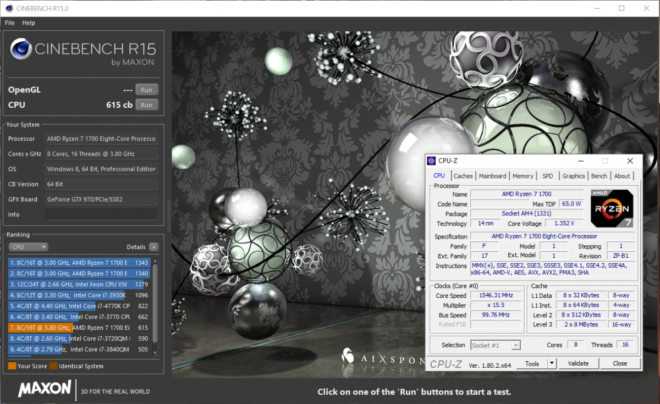Click the CPU-Z Name field AMD Ryzen 7 1700

526,194
